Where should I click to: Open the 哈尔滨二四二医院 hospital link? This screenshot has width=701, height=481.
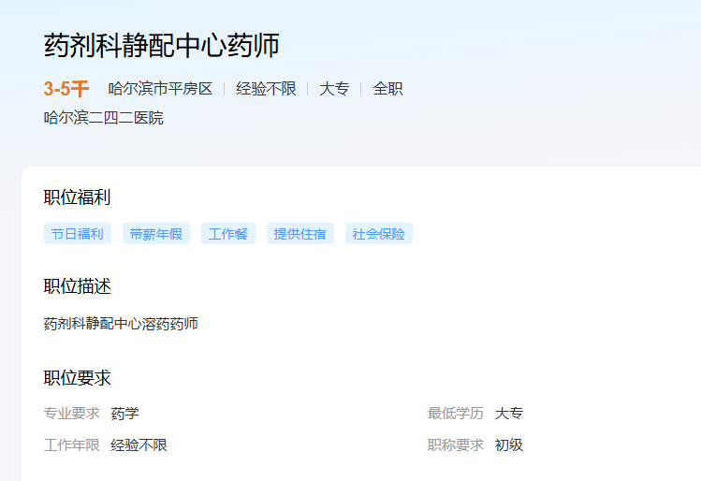pyautogui.click(x=103, y=118)
